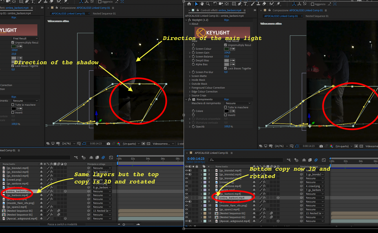Select the Eraser tool in right toolbar

pyautogui.click(x=264, y=4)
